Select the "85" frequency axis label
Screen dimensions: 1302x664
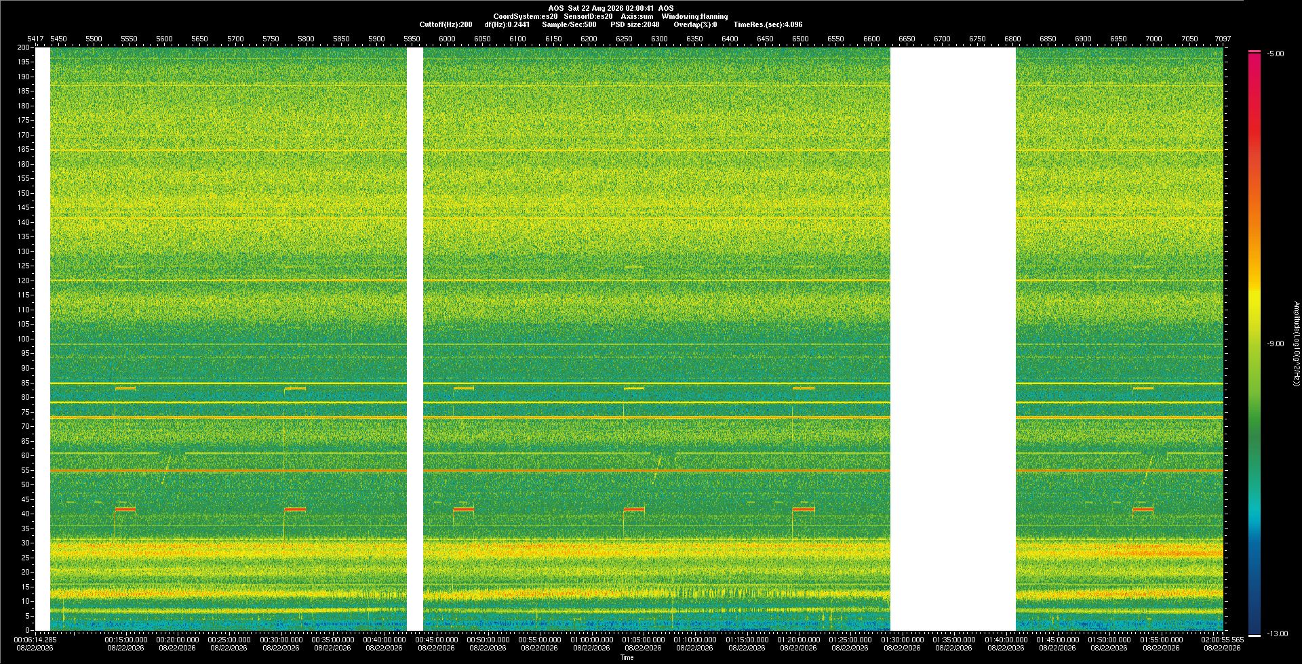[x=26, y=383]
